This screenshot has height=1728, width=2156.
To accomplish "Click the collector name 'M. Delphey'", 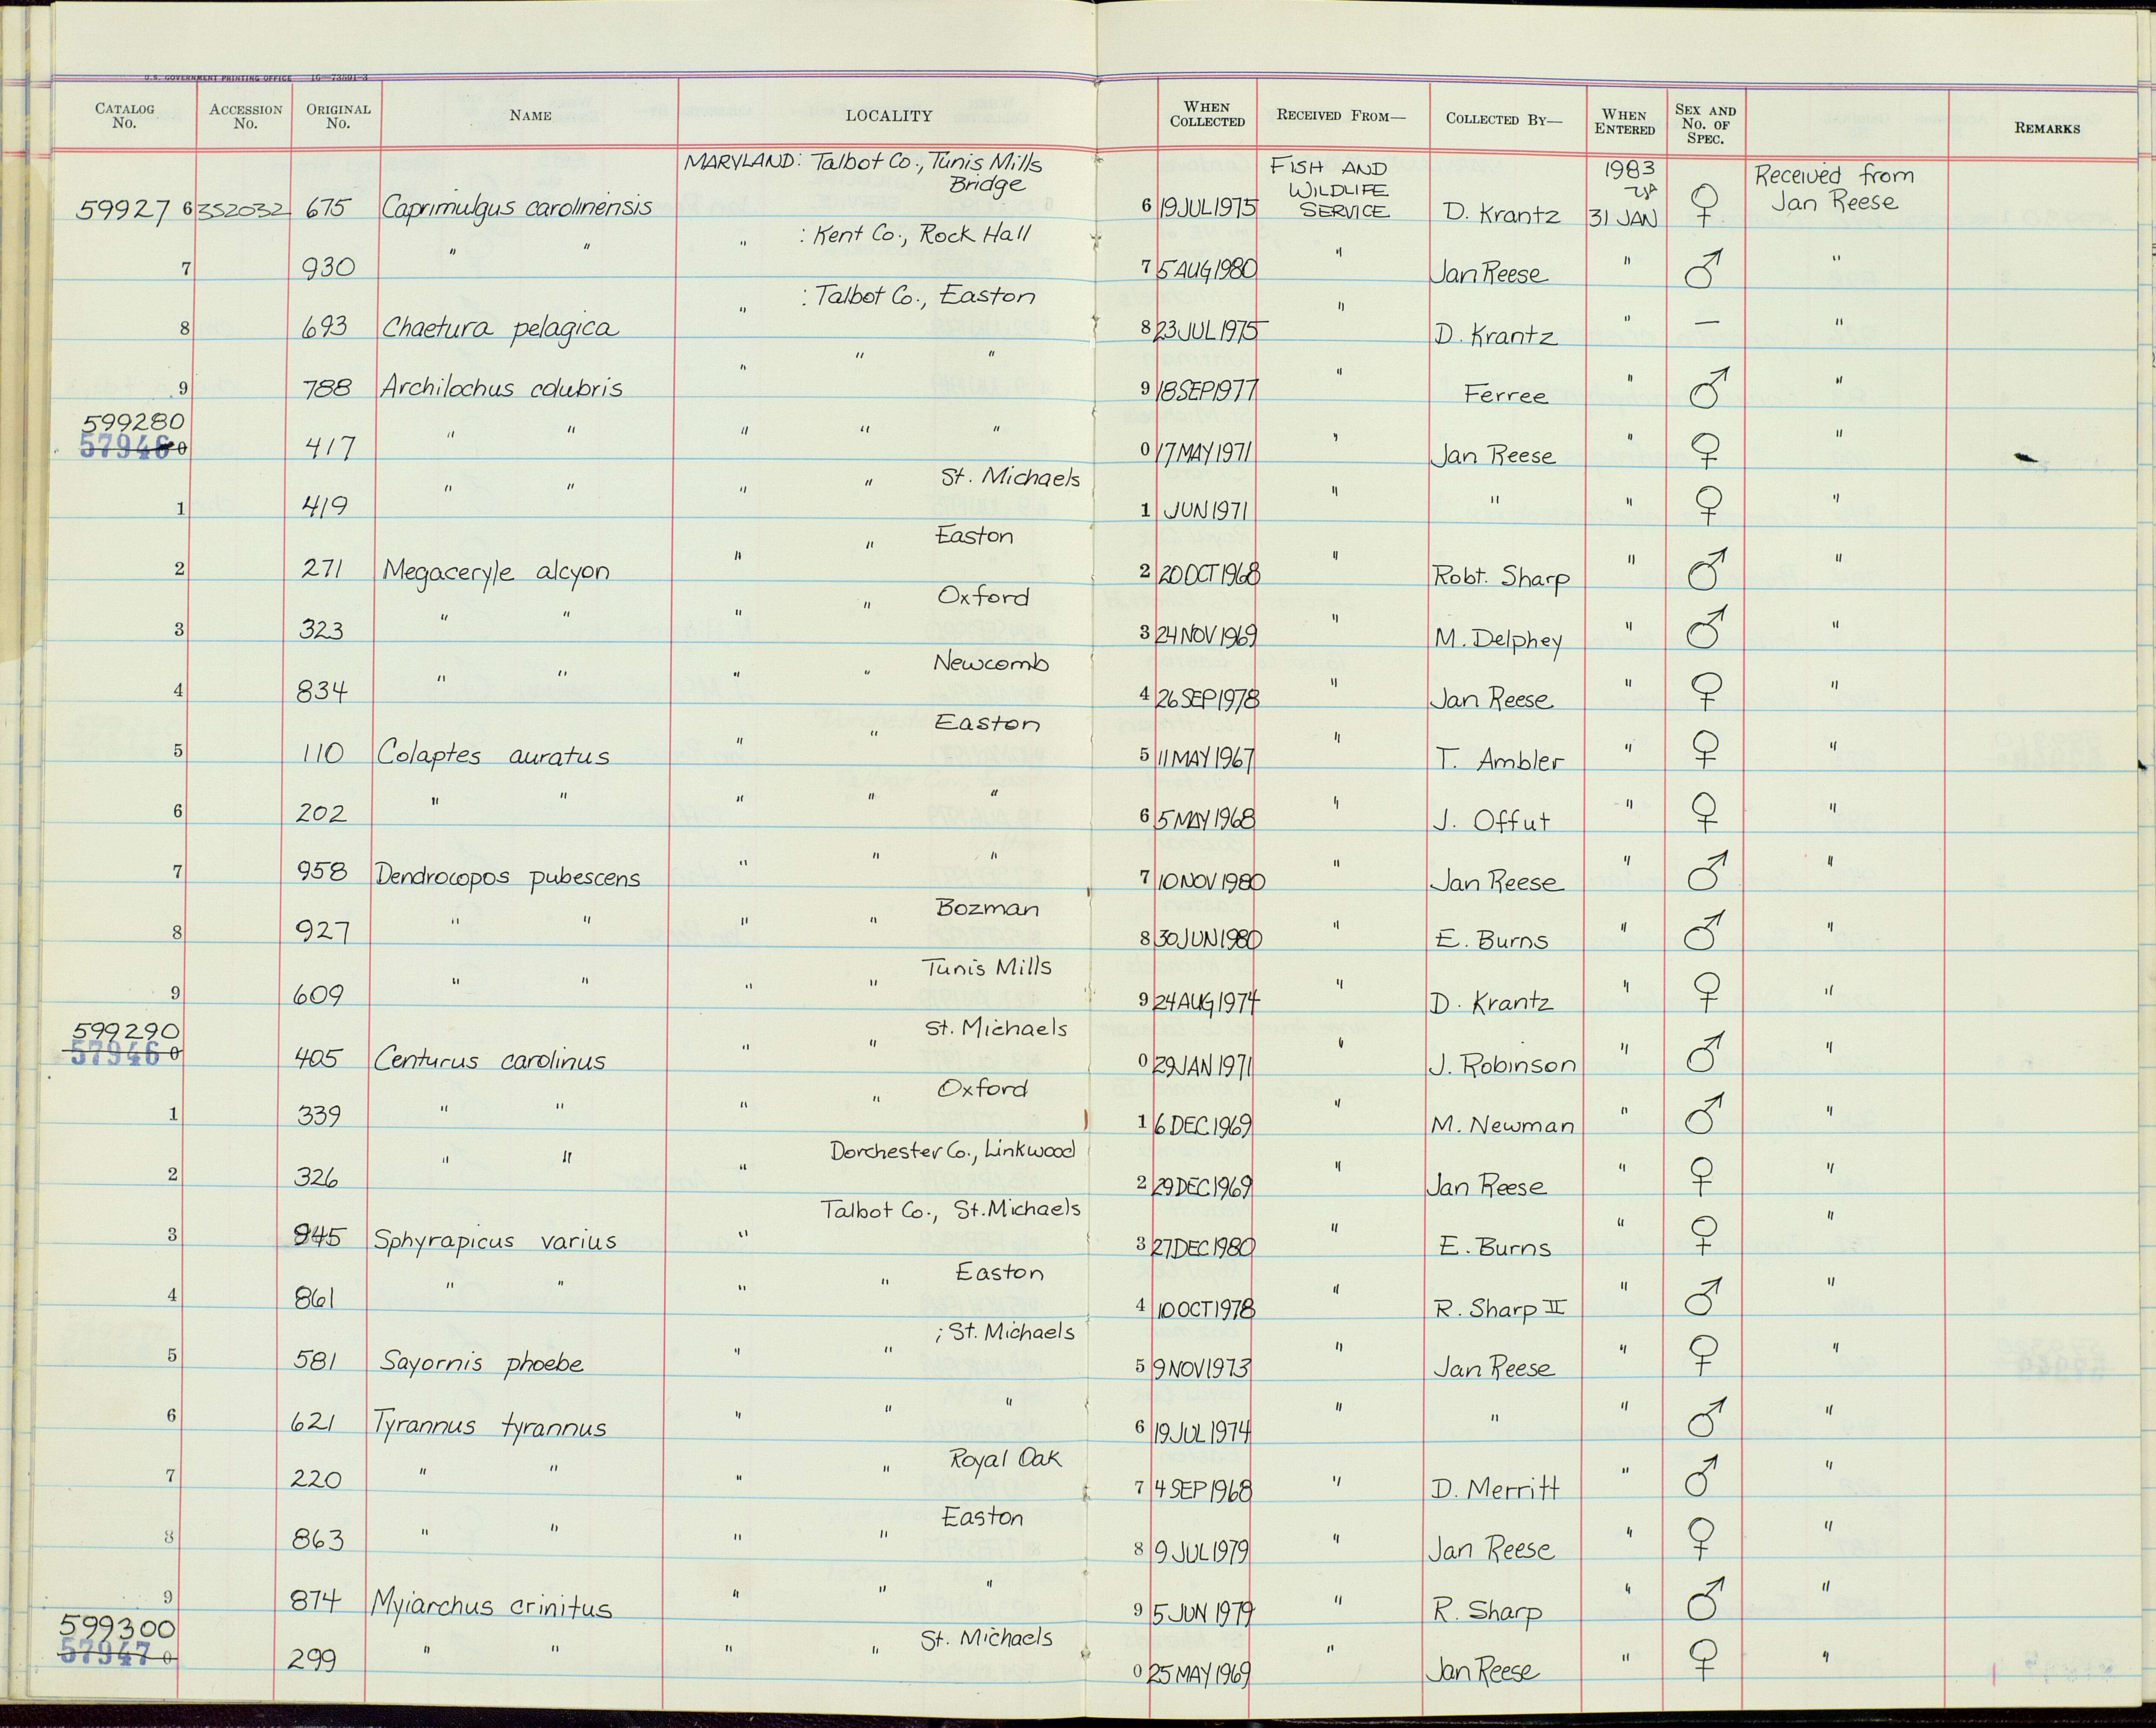I will point(1498,640).
